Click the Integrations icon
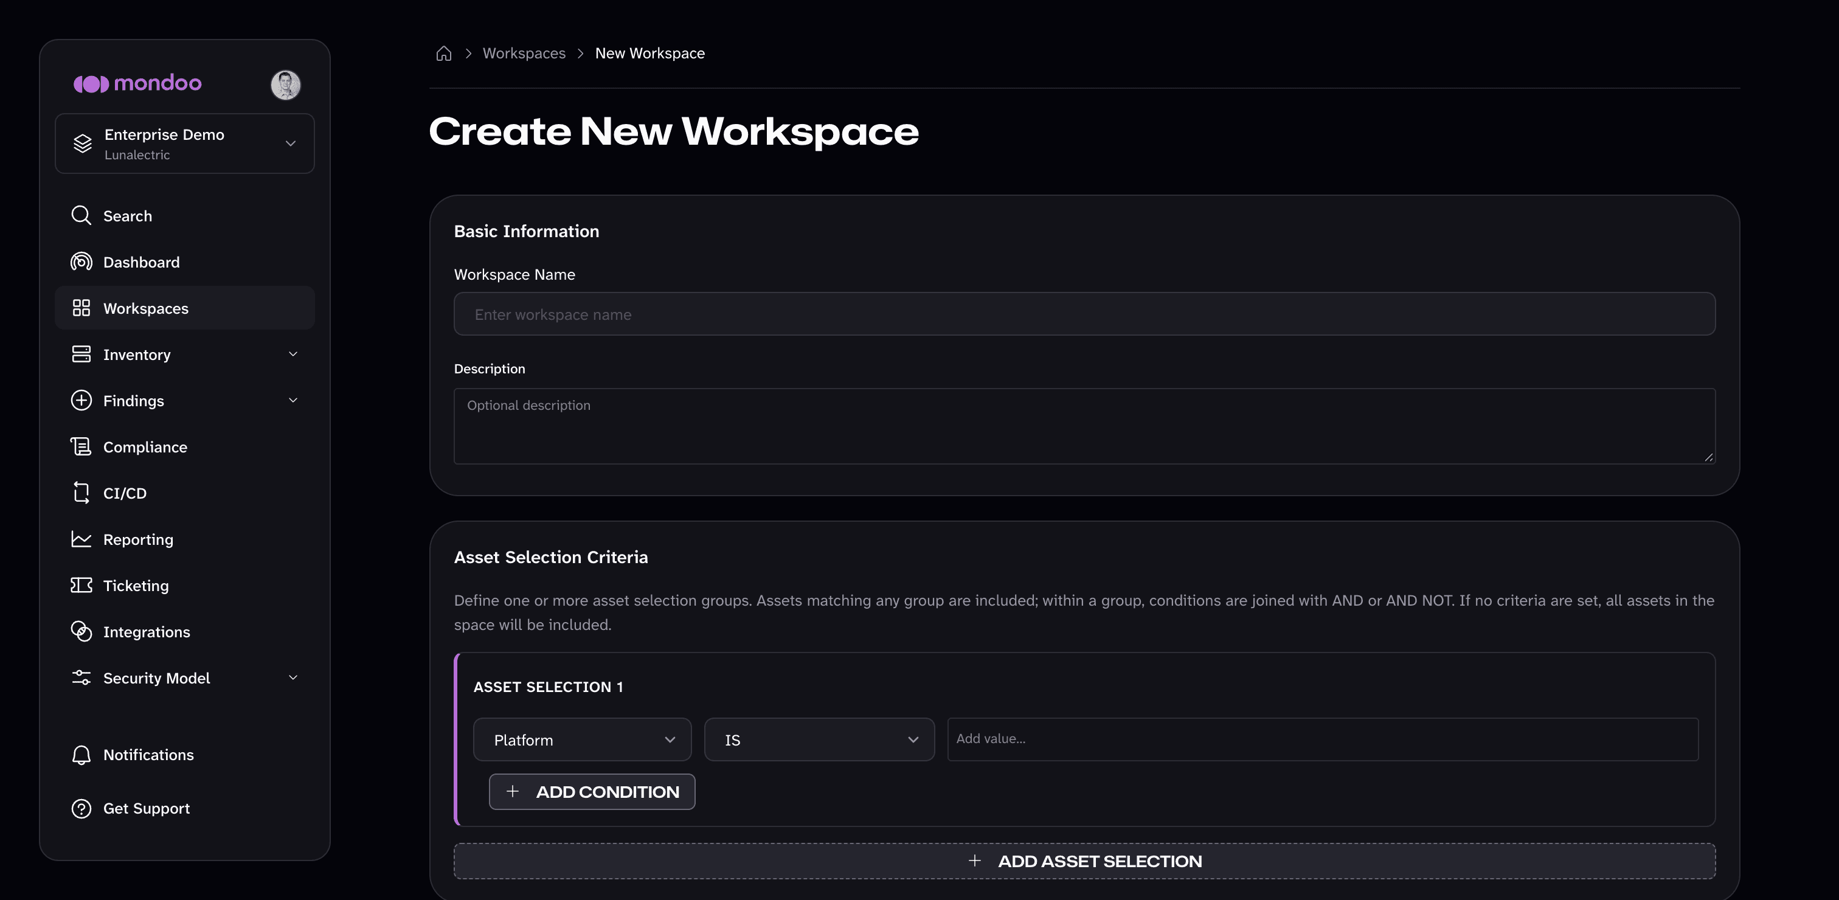The height and width of the screenshot is (900, 1839). click(81, 632)
